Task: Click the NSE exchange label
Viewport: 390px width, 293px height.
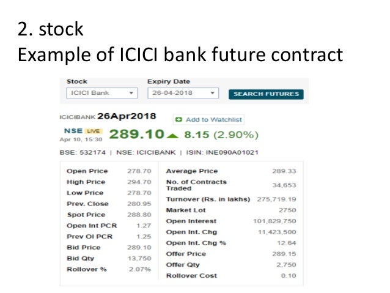Action: click(x=73, y=131)
